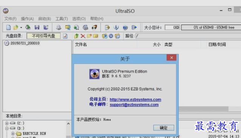Click the UltraISO title bar app icon
This screenshot has height=138, width=241.
(x=6, y=11)
